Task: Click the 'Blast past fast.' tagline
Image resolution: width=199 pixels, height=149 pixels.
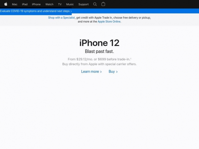Action: [x=99, y=51]
